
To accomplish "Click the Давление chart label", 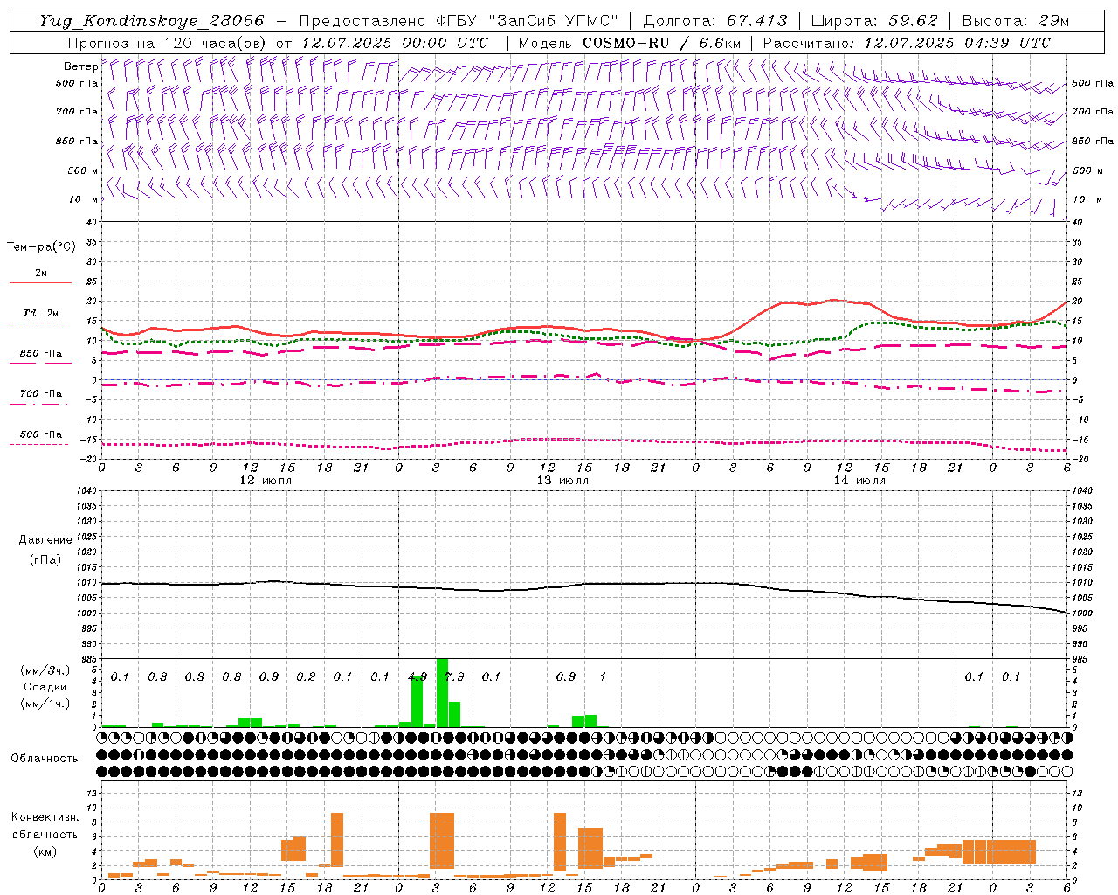I will 45,540.
